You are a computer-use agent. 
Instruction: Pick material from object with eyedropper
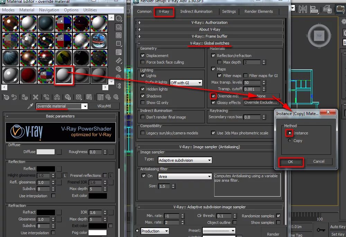click(x=30, y=106)
